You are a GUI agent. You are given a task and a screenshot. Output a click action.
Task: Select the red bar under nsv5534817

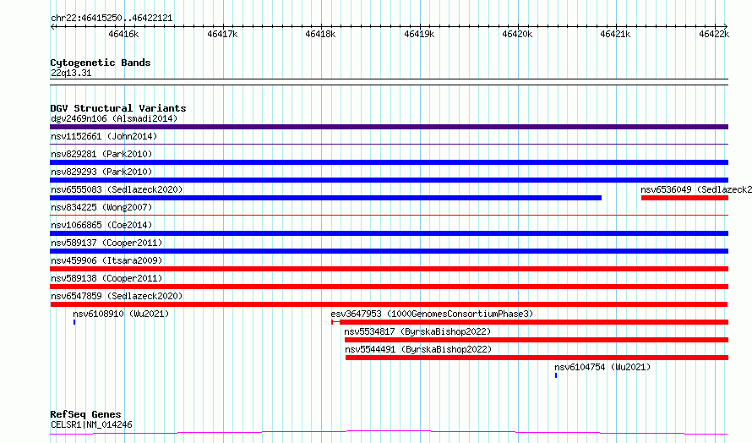pyautogui.click(x=537, y=340)
